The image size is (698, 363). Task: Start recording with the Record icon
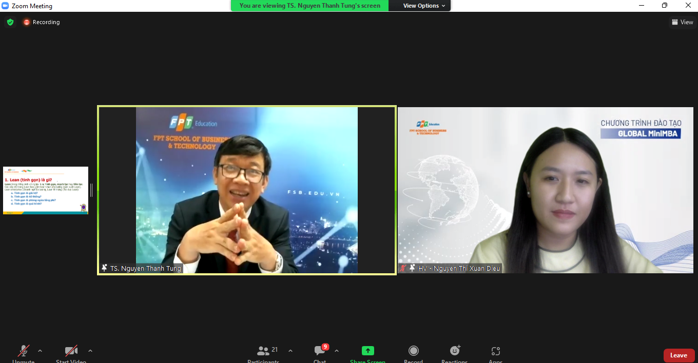(413, 351)
